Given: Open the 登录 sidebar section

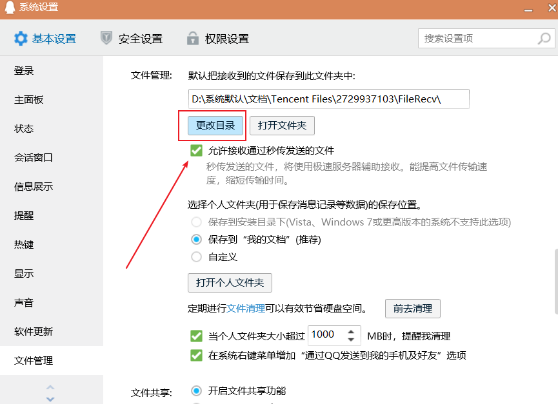Looking at the screenshot, I should tap(52, 71).
